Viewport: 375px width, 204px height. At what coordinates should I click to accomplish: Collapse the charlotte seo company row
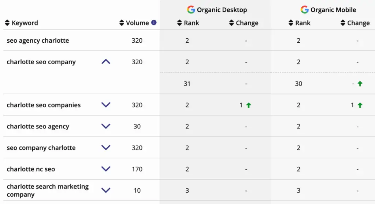coord(106,62)
